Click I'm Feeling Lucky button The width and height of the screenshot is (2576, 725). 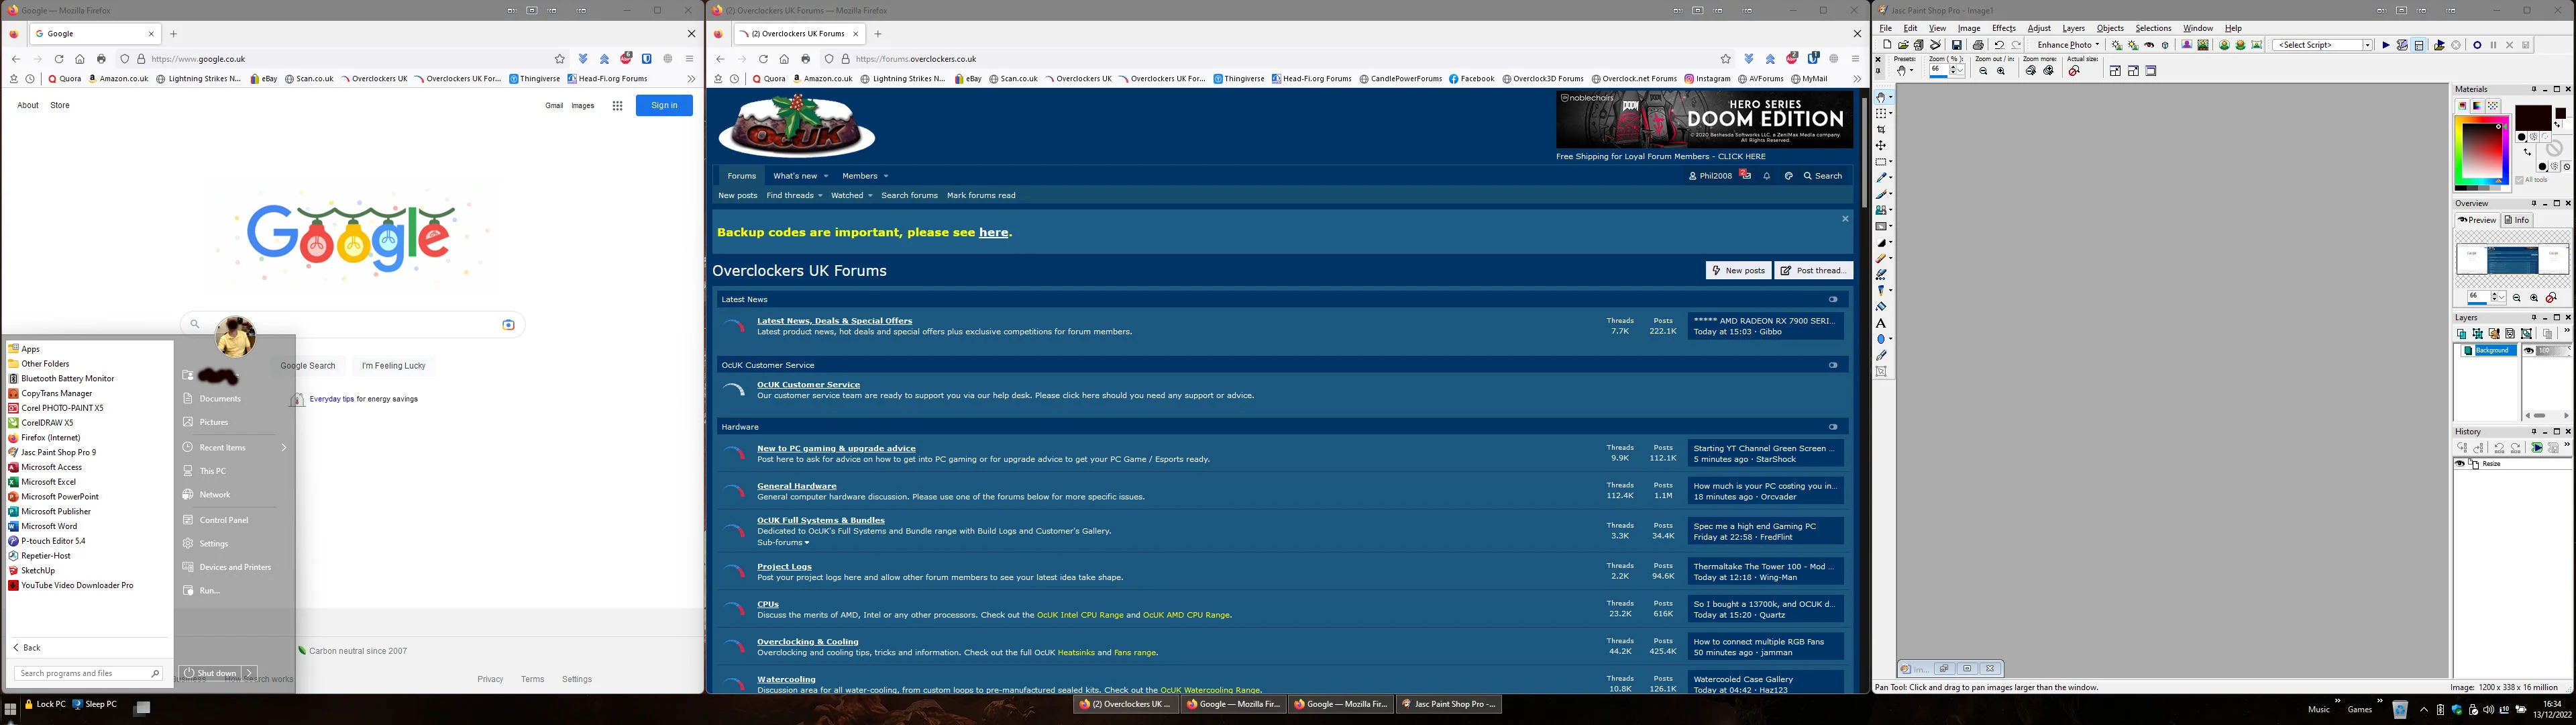pyautogui.click(x=394, y=365)
